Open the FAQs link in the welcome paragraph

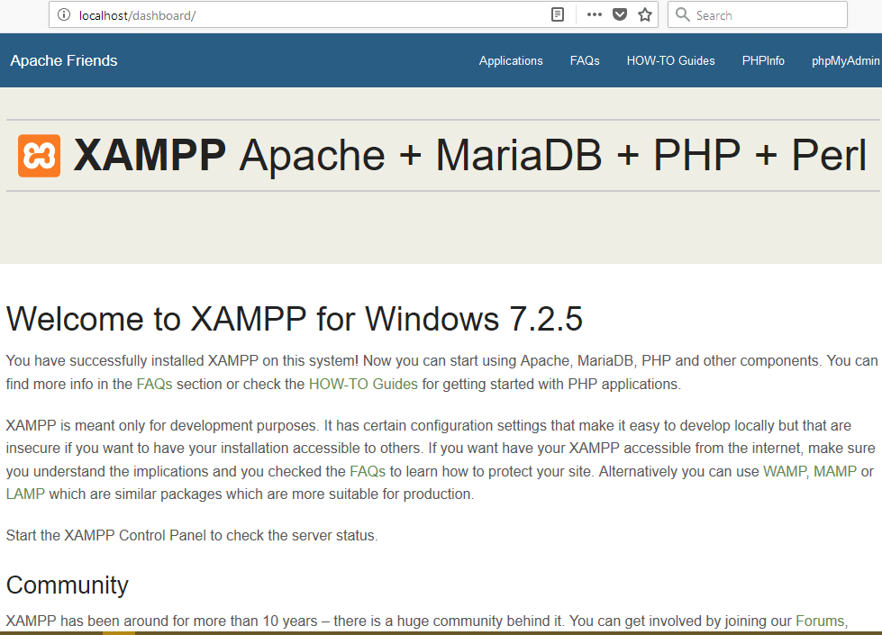[x=152, y=383]
